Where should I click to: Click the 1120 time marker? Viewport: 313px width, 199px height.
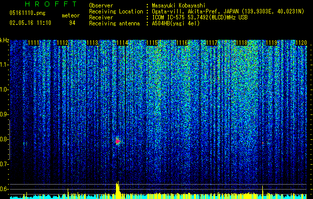click(x=301, y=43)
